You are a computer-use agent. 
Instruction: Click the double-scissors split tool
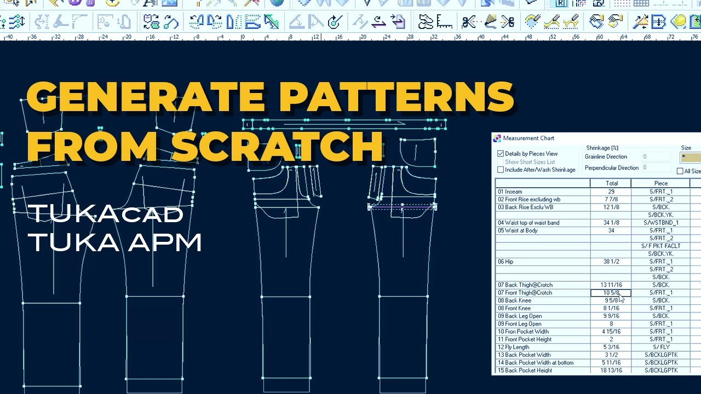coord(508,22)
